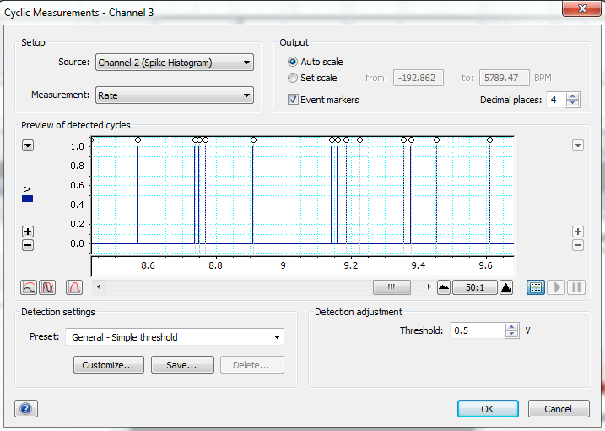Screen dimensions: 605x431
Task: Click the horizontal scrollbar thumb
Action: click(x=392, y=287)
